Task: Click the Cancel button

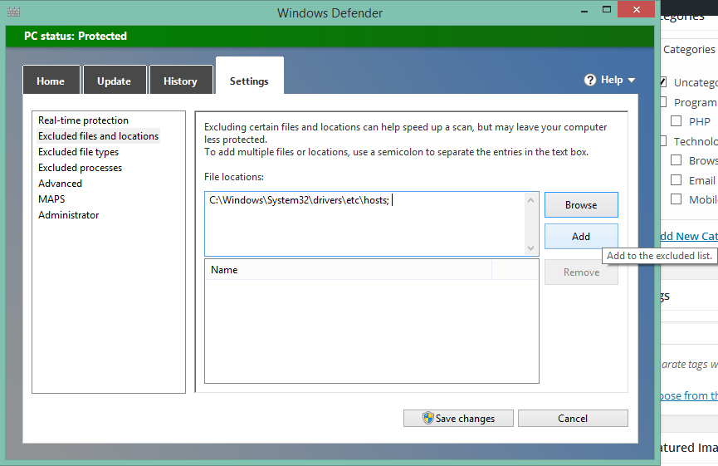Action: (573, 419)
